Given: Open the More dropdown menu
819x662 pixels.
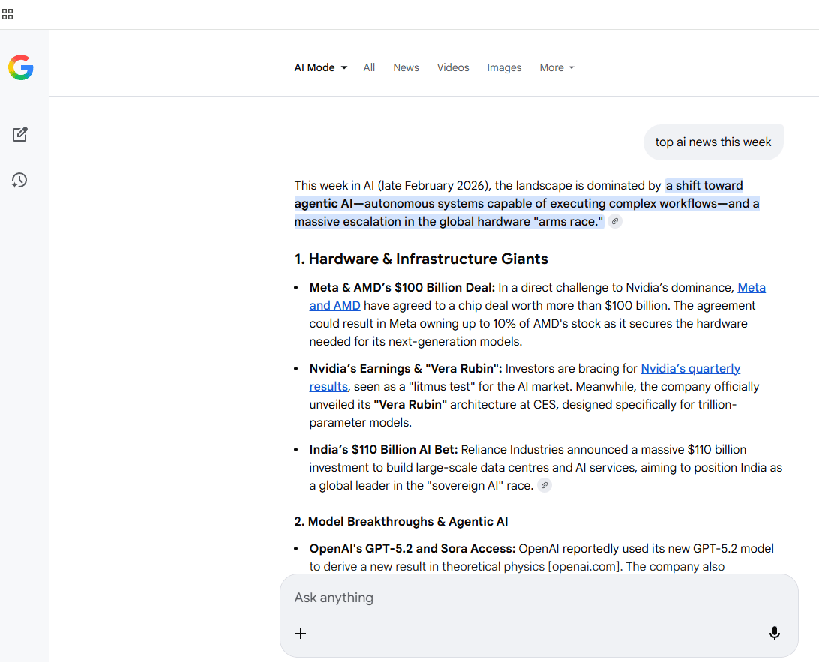Looking at the screenshot, I should click(556, 67).
